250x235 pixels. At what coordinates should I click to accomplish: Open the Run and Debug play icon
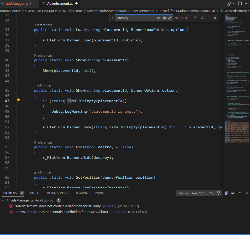[x=229, y=3]
